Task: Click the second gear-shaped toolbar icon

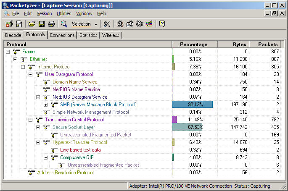Action: (130, 24)
